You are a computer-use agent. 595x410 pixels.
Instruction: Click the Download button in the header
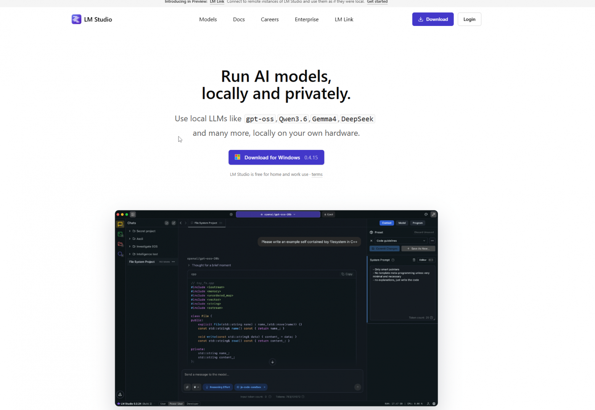click(x=433, y=19)
